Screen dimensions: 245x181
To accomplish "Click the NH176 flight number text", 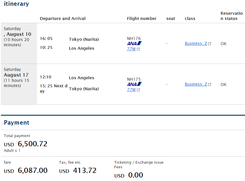I will (134, 38).
